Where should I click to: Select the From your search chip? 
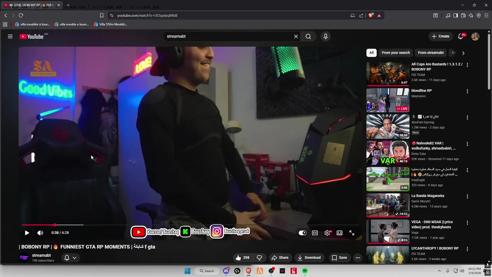click(396, 53)
